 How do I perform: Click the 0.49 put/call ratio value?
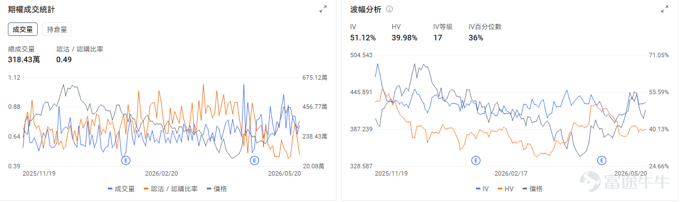63,59
